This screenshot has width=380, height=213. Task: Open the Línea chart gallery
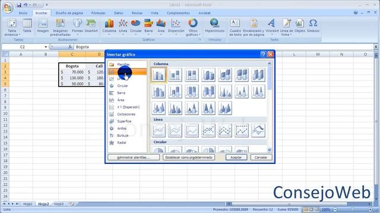coord(123,27)
